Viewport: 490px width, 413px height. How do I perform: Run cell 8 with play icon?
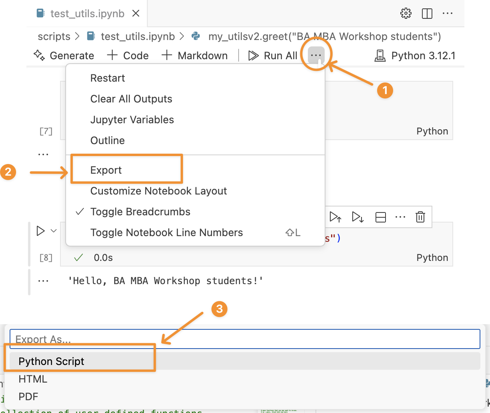[40, 231]
